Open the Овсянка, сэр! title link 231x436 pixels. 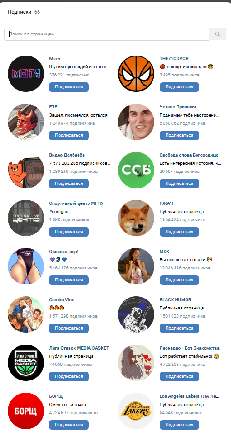point(64,252)
